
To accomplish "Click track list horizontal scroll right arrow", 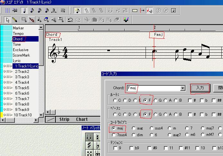I will click(x=36, y=120).
